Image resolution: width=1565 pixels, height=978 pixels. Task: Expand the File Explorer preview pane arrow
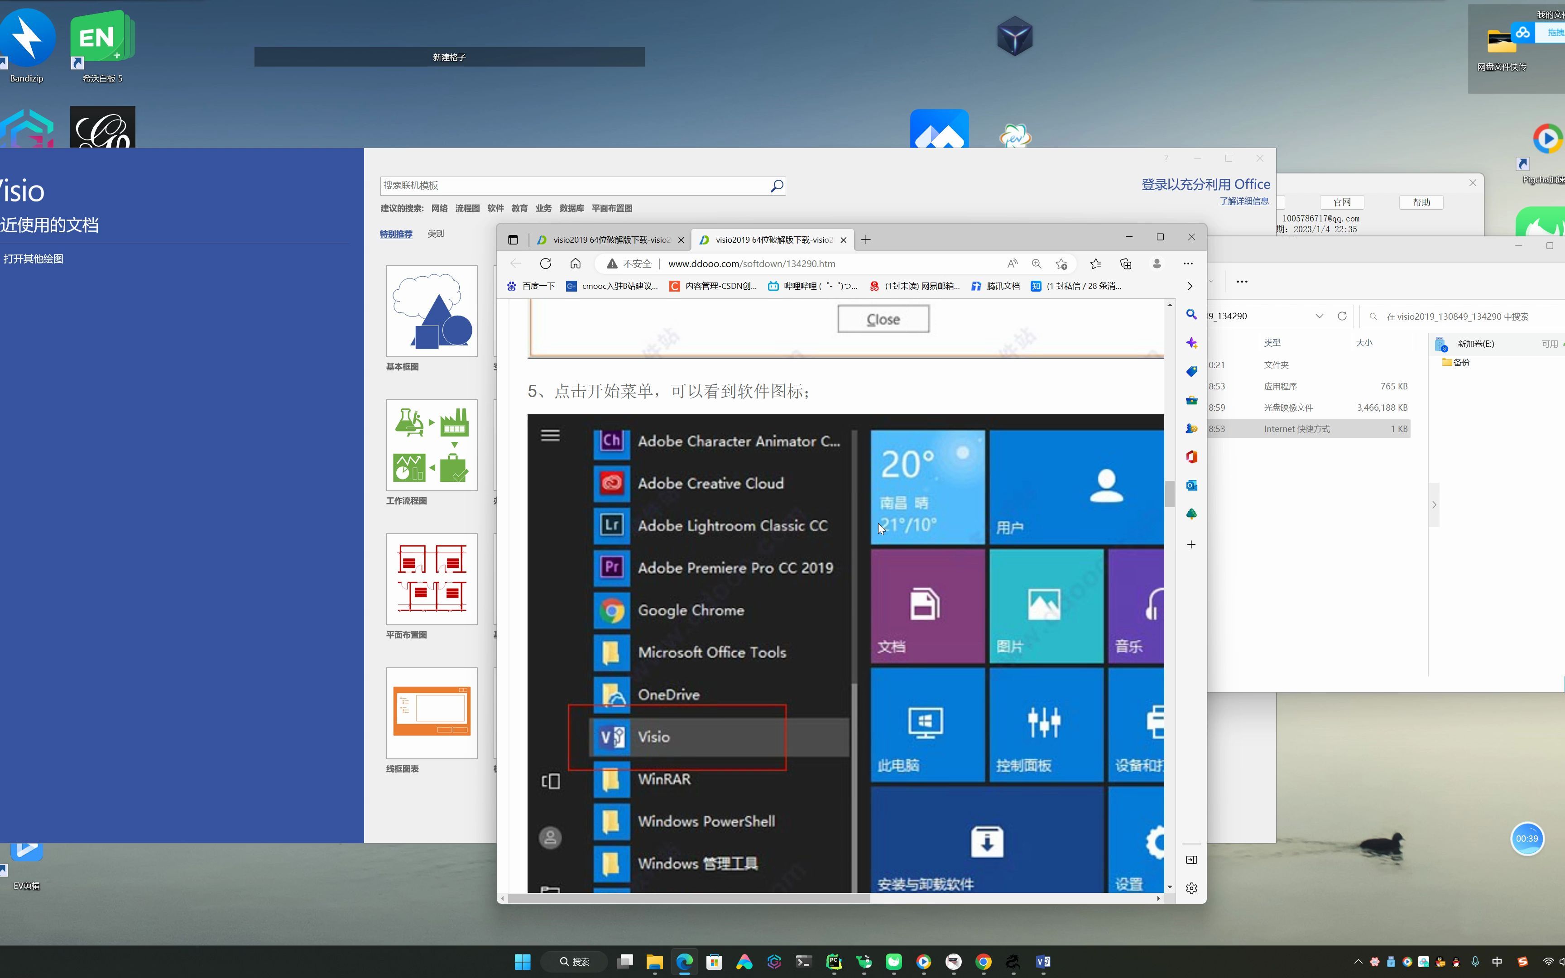point(1434,505)
